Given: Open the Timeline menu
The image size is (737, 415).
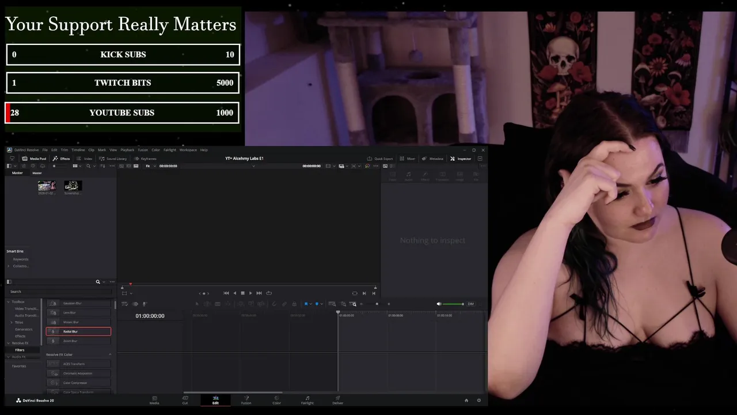Looking at the screenshot, I should (78, 150).
